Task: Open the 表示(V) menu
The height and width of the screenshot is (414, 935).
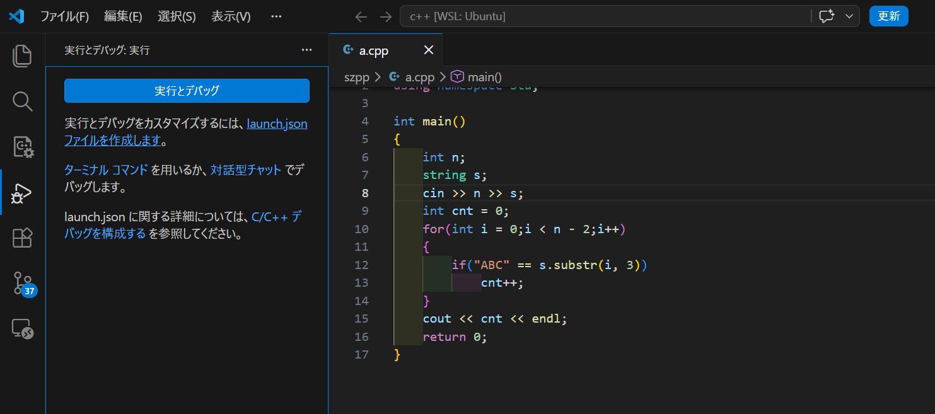Action: [x=231, y=16]
